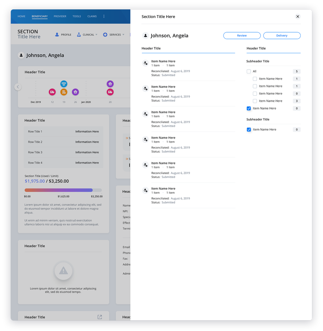Click the Review button

coord(242,35)
